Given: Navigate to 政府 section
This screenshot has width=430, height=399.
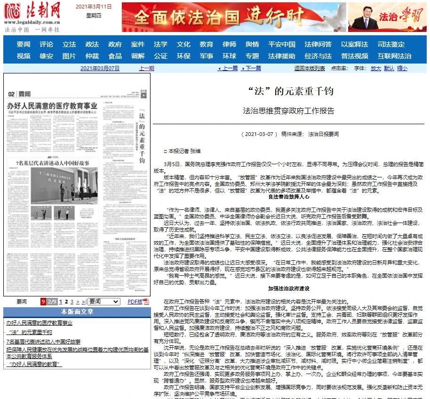Looking at the screenshot, I should point(115,44).
